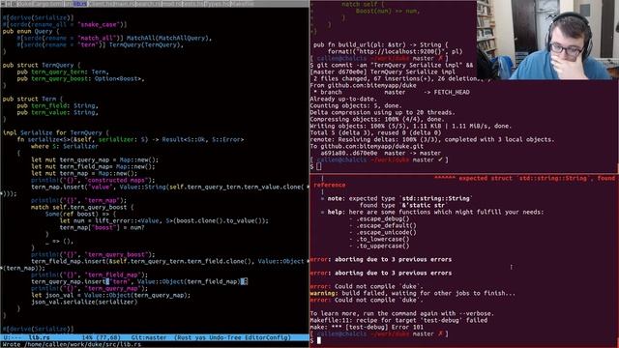The width and height of the screenshot is (619, 348).
Task: Click the 'Wrote /home/callen/work/duke/src/lib.rs' echo area message
Action: 72,344
